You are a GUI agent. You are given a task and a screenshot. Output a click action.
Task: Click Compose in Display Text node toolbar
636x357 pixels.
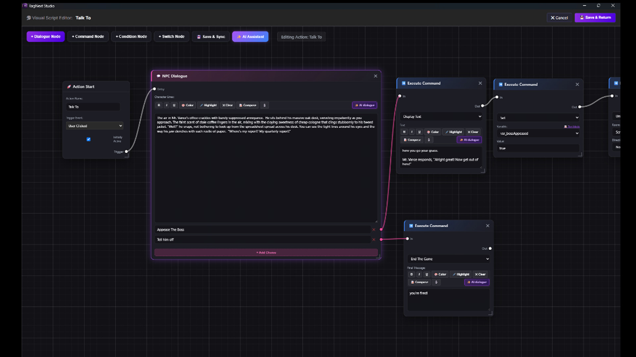point(412,140)
